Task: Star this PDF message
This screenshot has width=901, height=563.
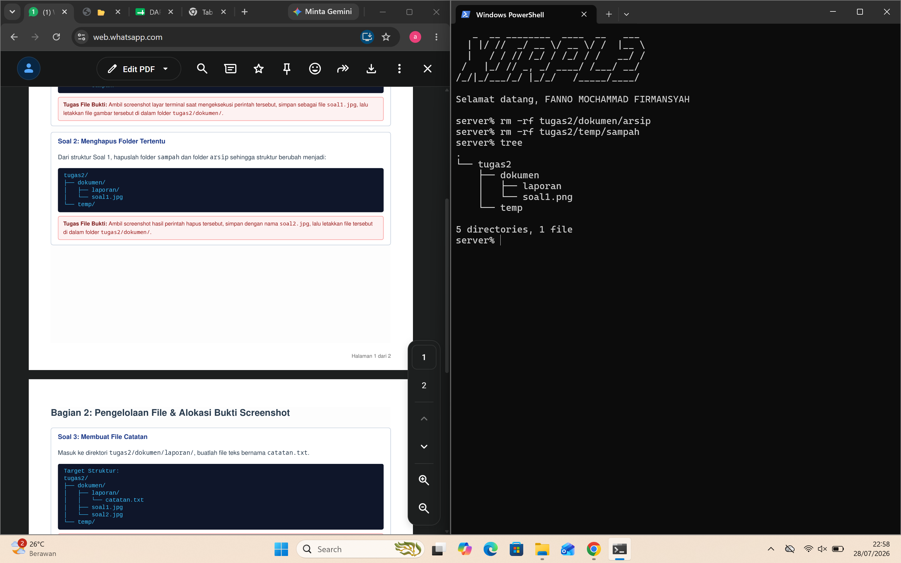Action: click(258, 69)
